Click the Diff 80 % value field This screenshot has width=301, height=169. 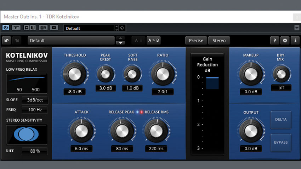point(35,151)
